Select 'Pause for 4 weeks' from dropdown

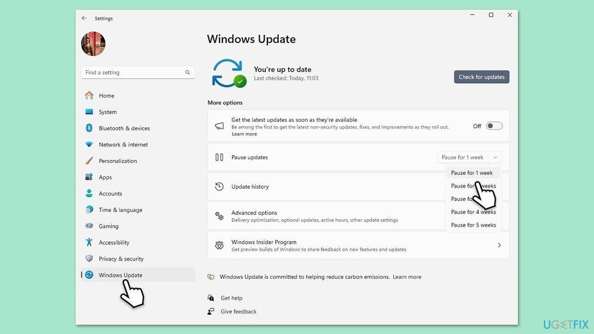coord(473,212)
